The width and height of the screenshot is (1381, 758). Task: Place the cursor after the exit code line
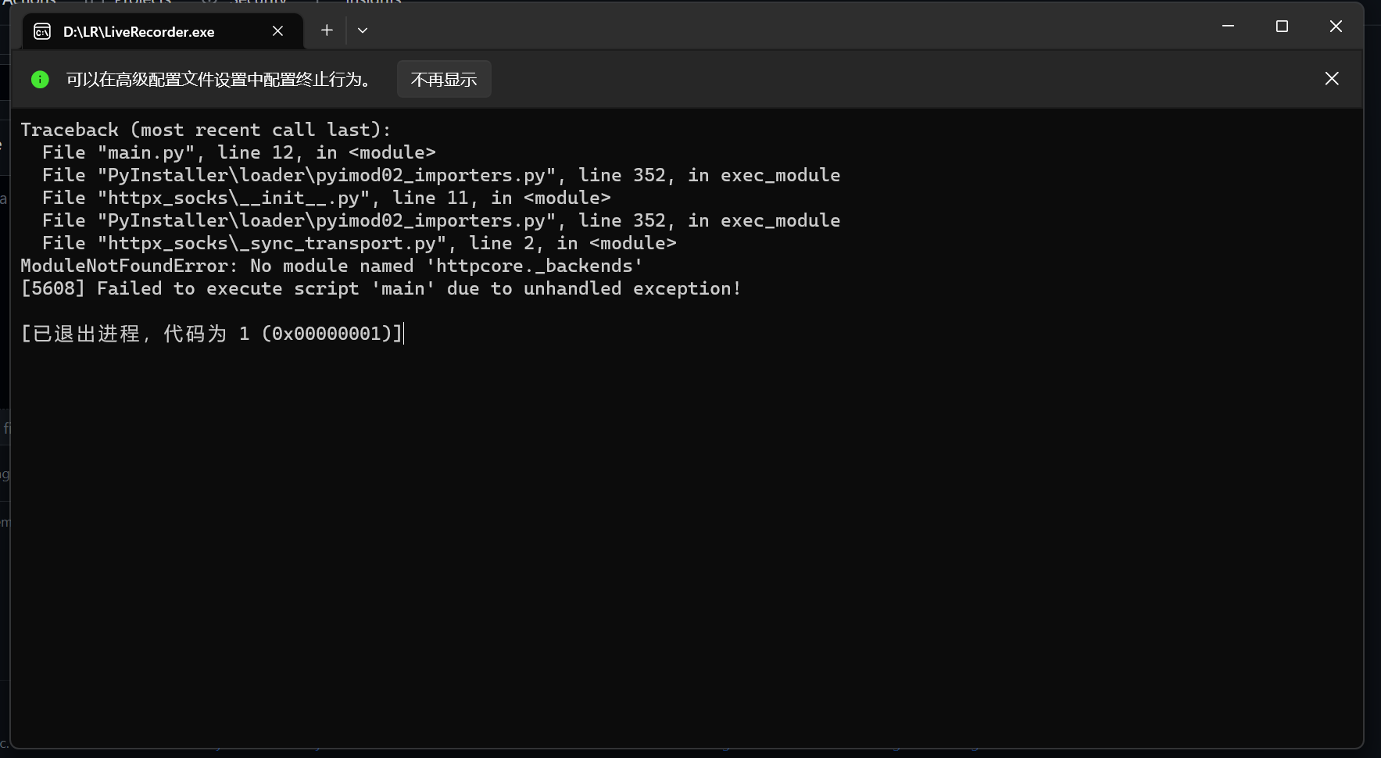(402, 334)
